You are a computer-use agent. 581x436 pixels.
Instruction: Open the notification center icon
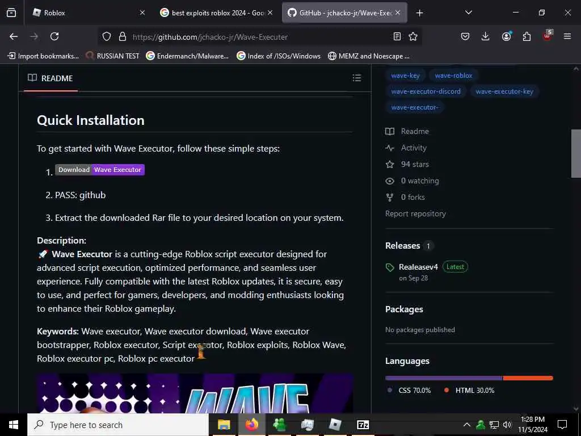coord(562,425)
